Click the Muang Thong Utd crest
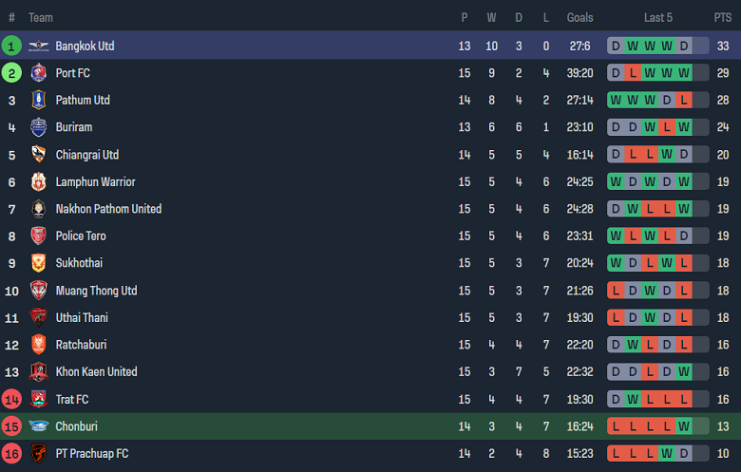 click(x=38, y=291)
